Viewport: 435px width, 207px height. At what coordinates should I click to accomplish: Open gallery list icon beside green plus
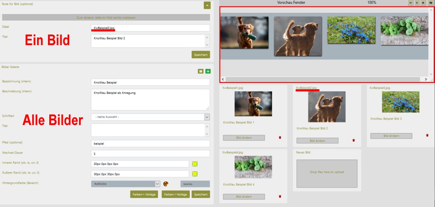[x=201, y=71]
